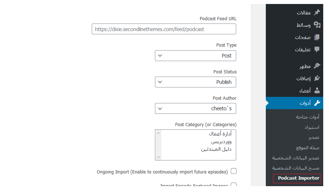Image resolution: width=329 pixels, height=193 pixels.
Task: Click the Podcast Feed URL field
Action: (164, 29)
